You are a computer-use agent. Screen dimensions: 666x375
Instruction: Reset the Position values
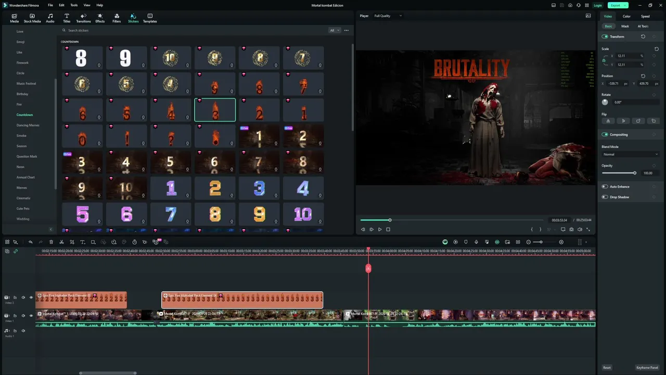coord(643,76)
